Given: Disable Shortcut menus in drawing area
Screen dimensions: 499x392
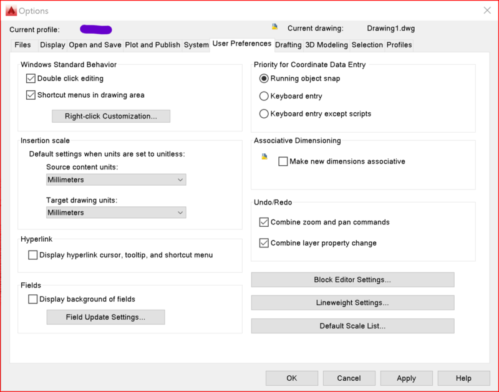Looking at the screenshot, I should [x=31, y=95].
